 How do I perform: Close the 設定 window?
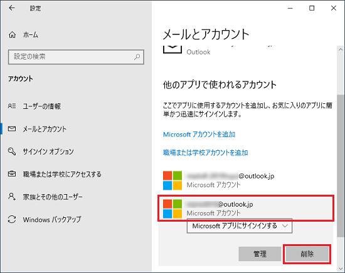pyautogui.click(x=333, y=8)
